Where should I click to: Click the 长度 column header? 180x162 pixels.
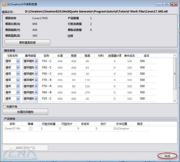(60, 56)
